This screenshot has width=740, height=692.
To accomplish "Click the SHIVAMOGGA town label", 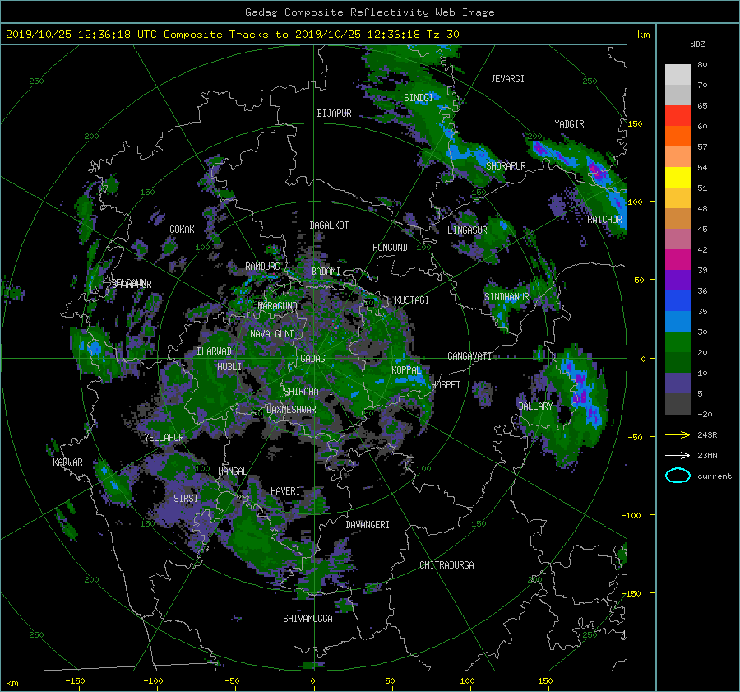I will [308, 619].
